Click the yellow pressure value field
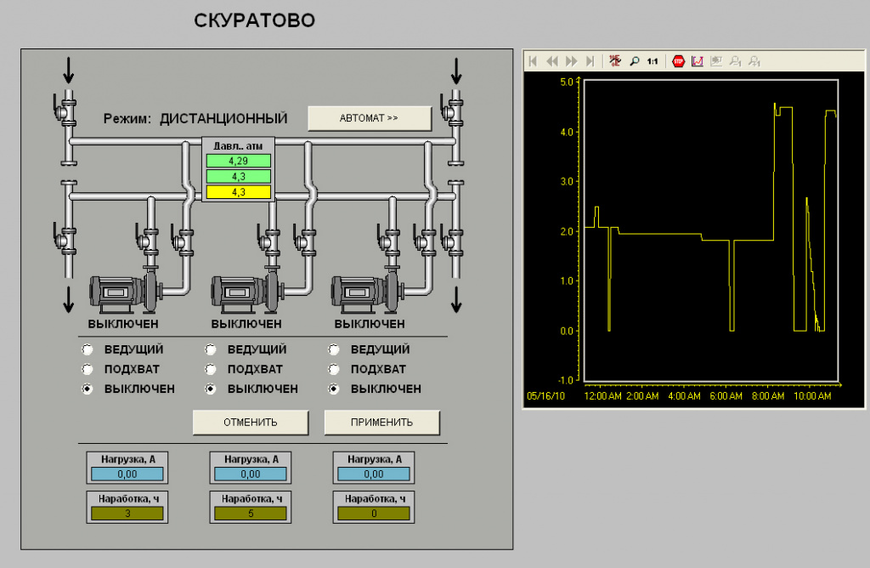 (239, 192)
